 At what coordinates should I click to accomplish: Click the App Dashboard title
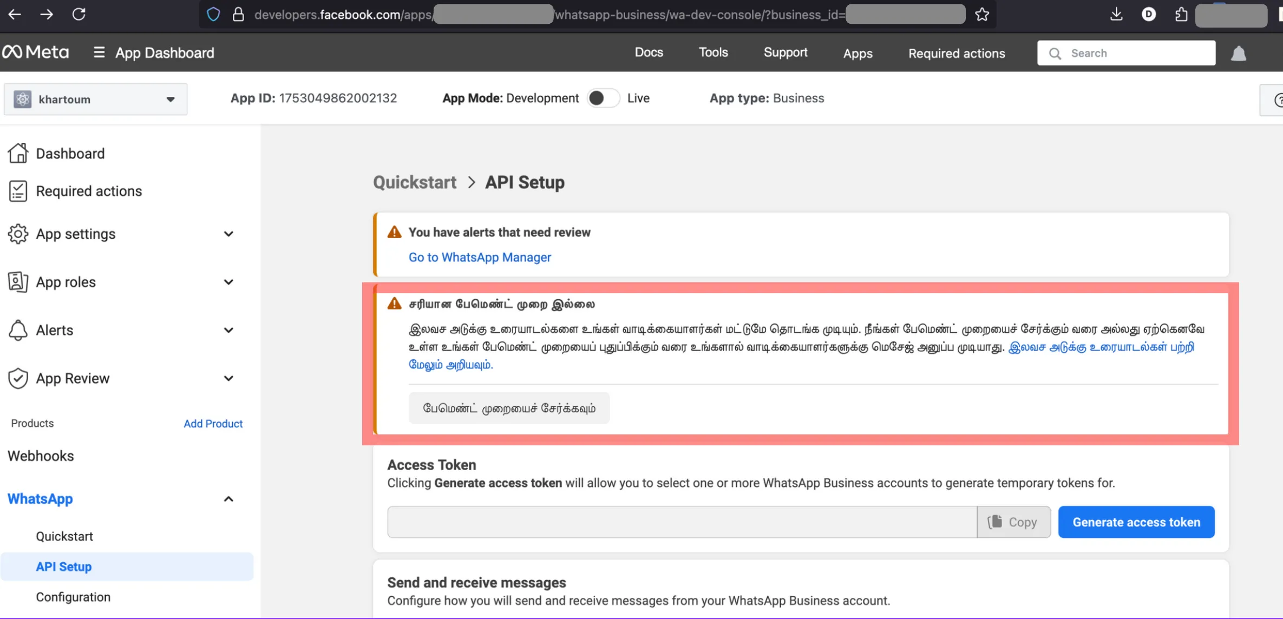[165, 52]
